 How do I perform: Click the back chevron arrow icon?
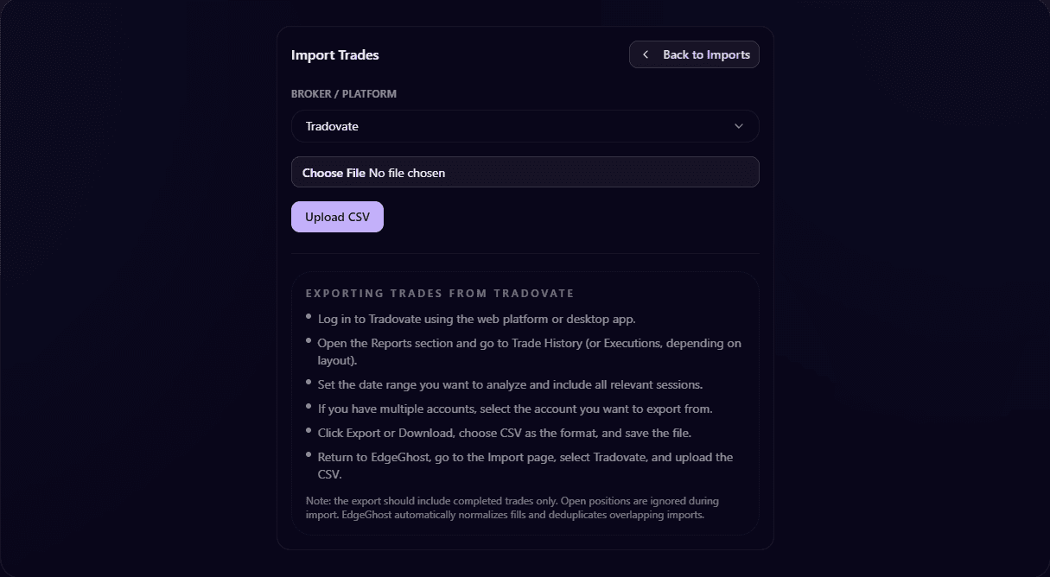(x=645, y=54)
